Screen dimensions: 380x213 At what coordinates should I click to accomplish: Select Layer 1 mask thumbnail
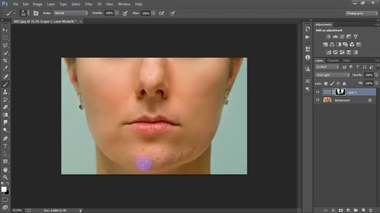pos(340,92)
